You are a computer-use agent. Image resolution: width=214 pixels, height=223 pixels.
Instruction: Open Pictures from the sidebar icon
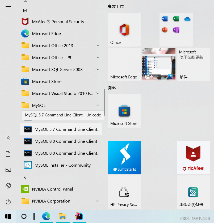click(x=8, y=170)
